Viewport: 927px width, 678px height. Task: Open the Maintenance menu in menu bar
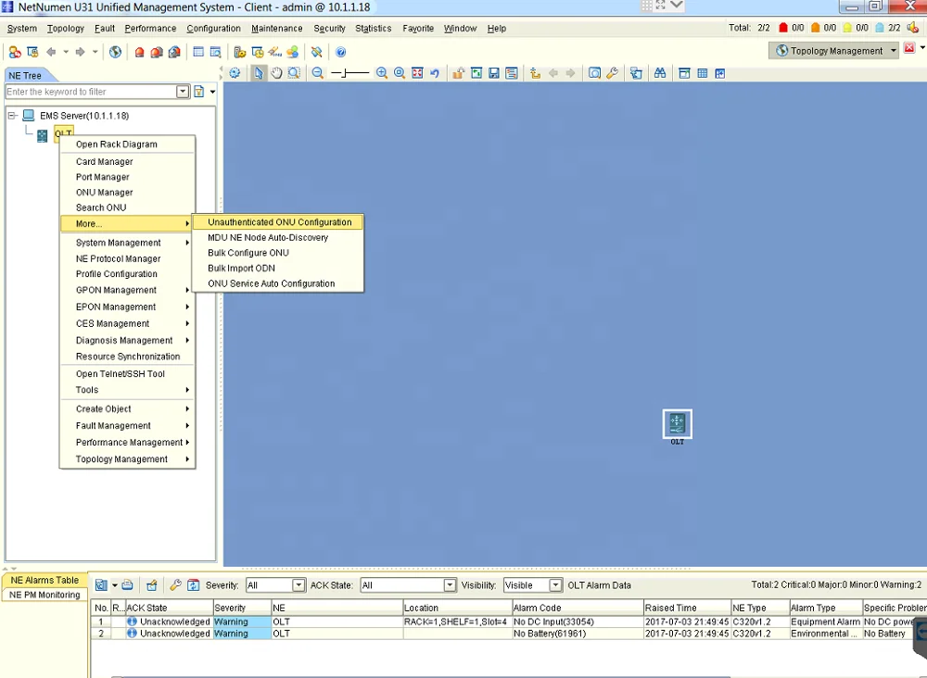click(276, 29)
